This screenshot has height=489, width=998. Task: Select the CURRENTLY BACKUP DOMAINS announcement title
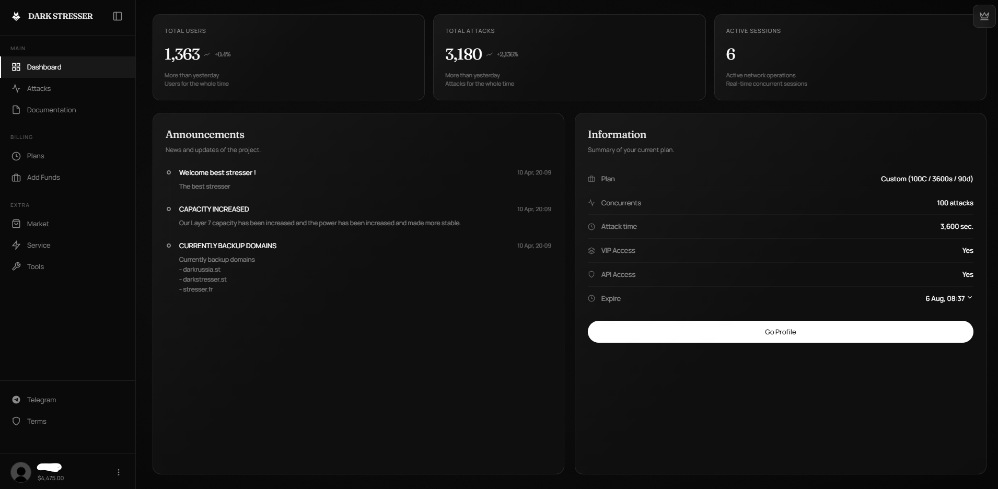click(x=228, y=246)
